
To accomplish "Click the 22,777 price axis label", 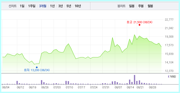I will 169,20.
